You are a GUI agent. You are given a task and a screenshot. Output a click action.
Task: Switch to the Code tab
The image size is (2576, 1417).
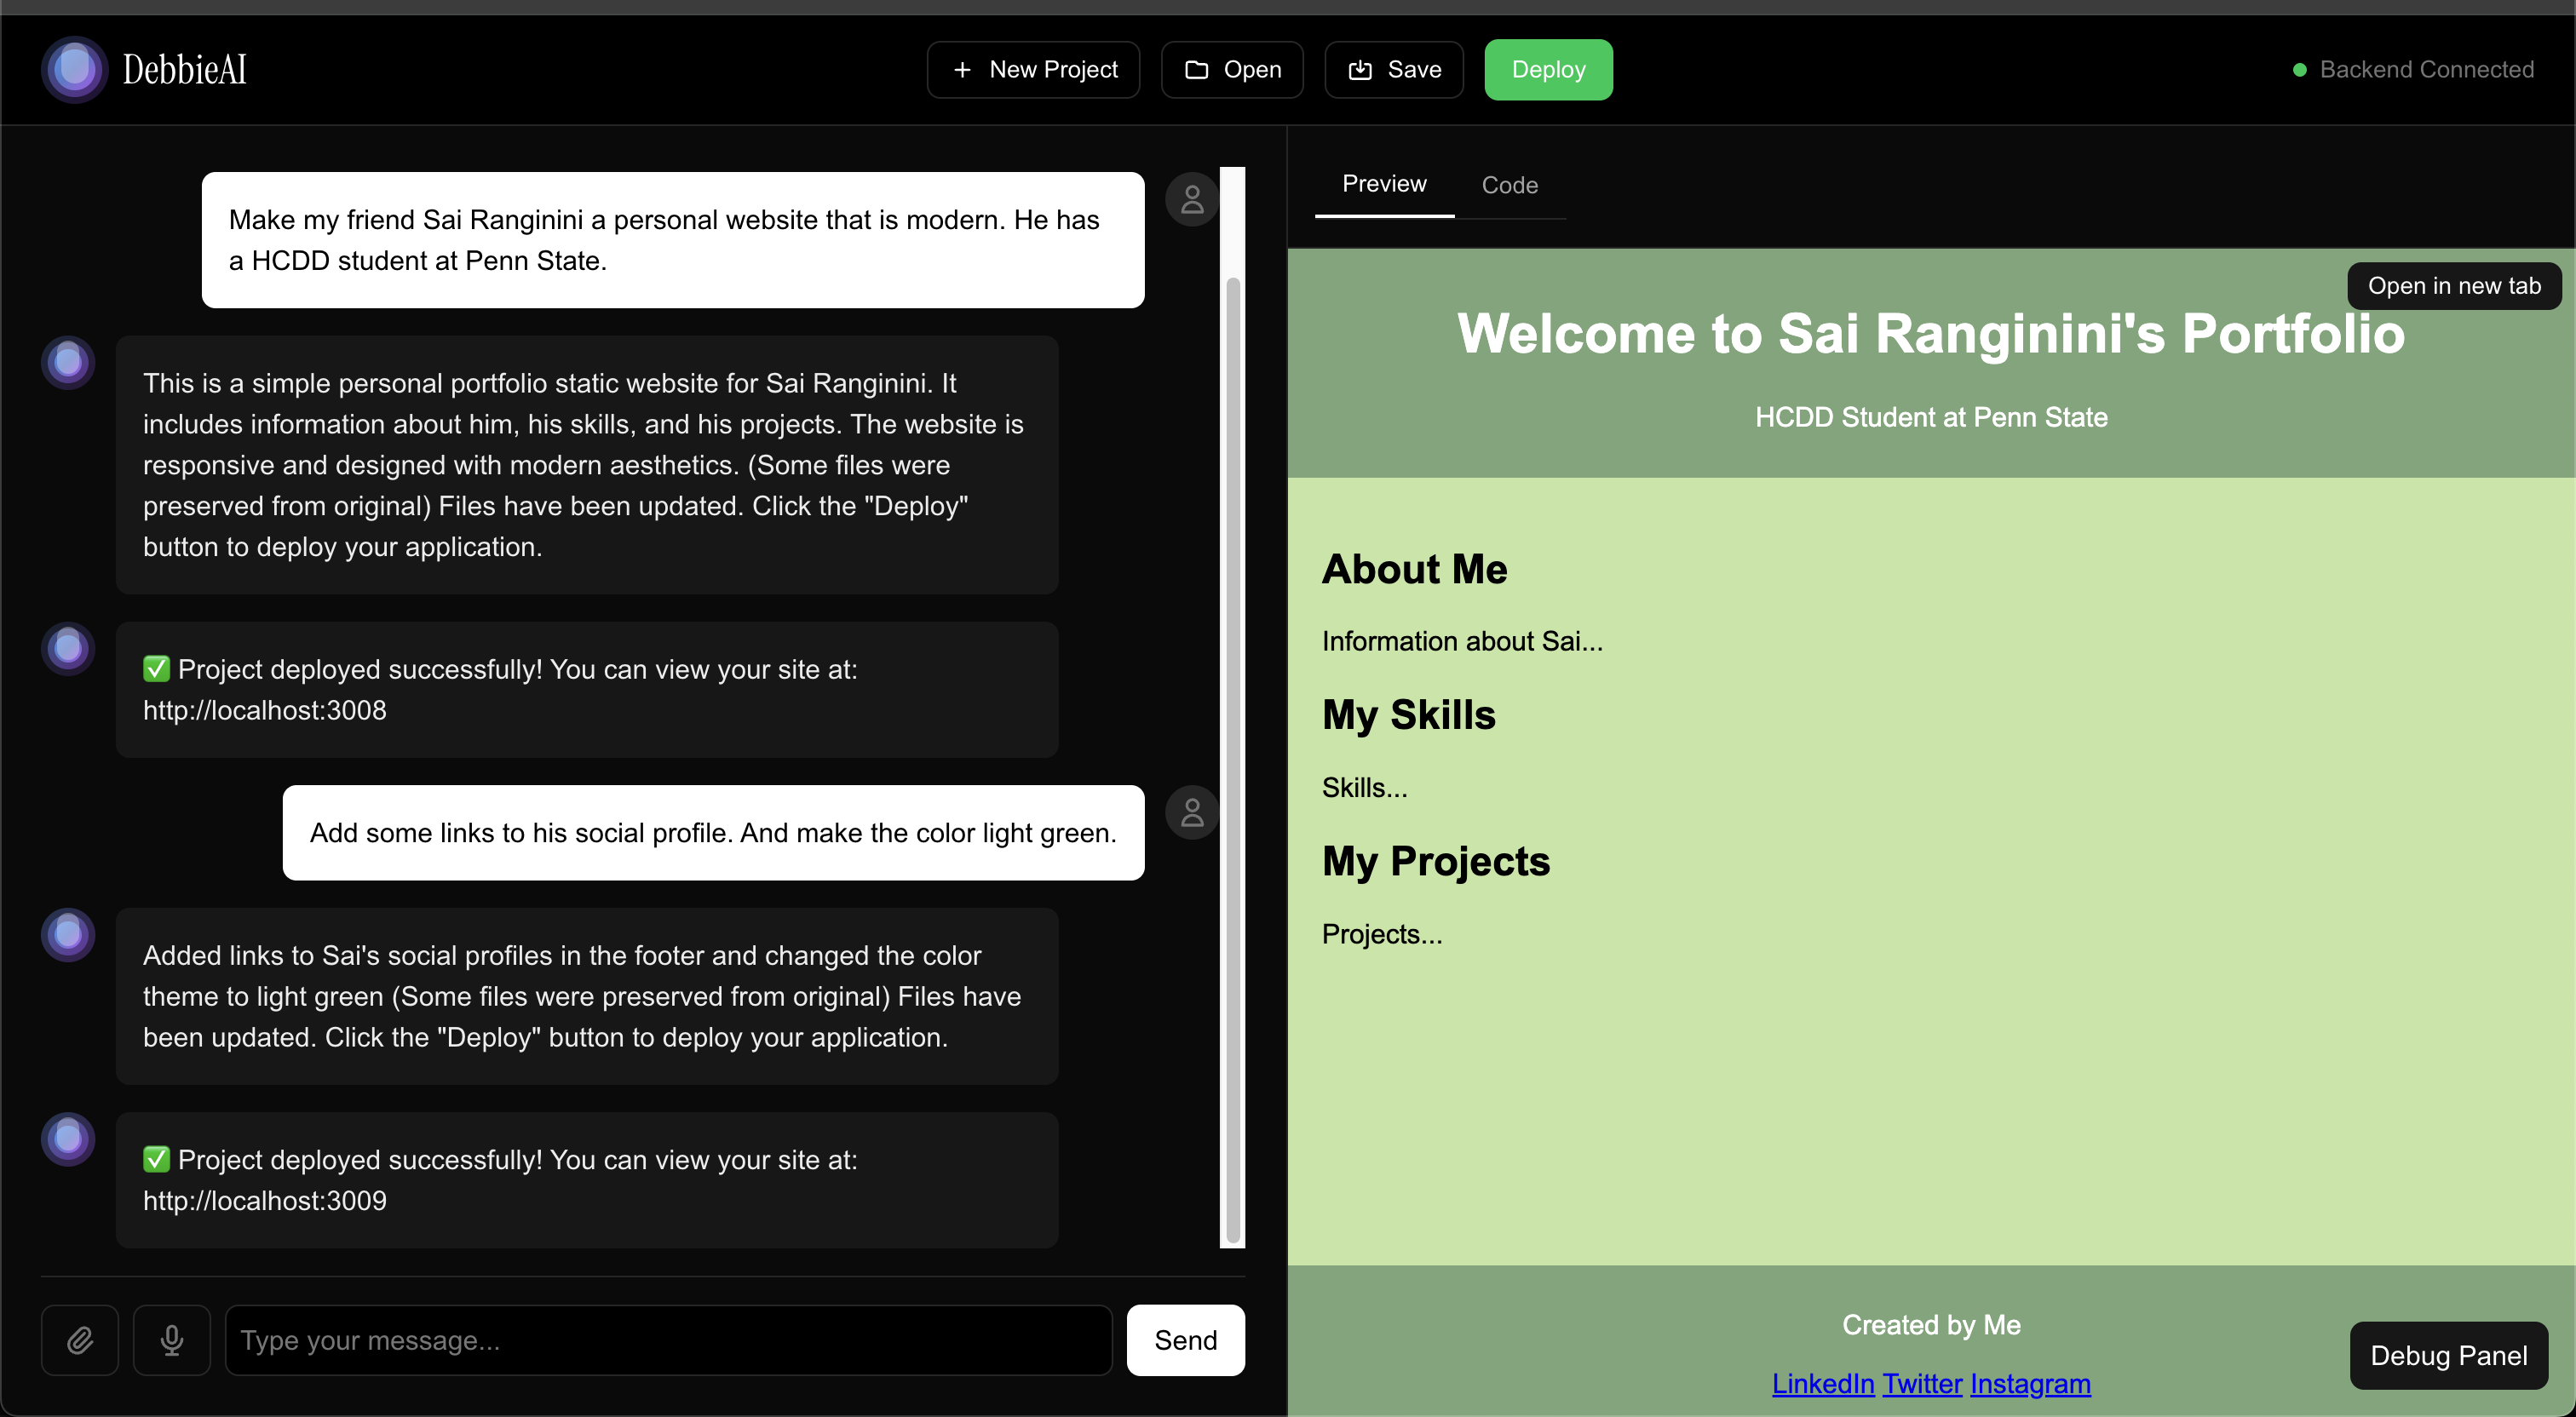tap(1509, 185)
